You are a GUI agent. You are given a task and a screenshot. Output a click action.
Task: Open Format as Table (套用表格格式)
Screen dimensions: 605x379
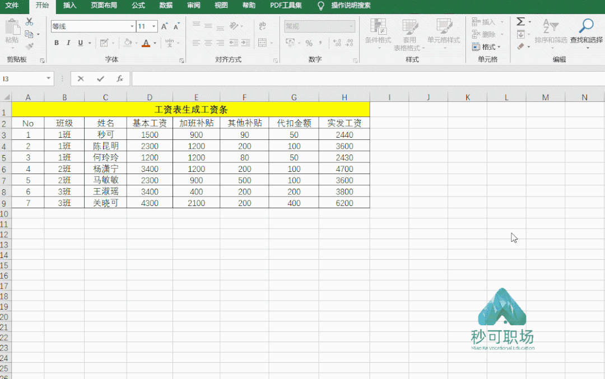click(x=409, y=35)
